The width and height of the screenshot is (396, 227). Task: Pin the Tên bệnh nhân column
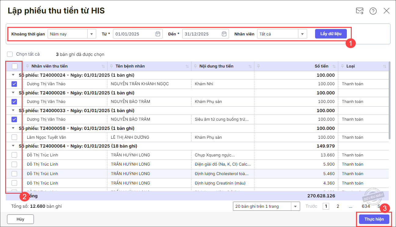[x=111, y=66]
